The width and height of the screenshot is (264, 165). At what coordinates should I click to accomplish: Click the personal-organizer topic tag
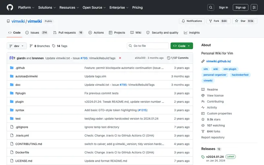tap(215, 75)
